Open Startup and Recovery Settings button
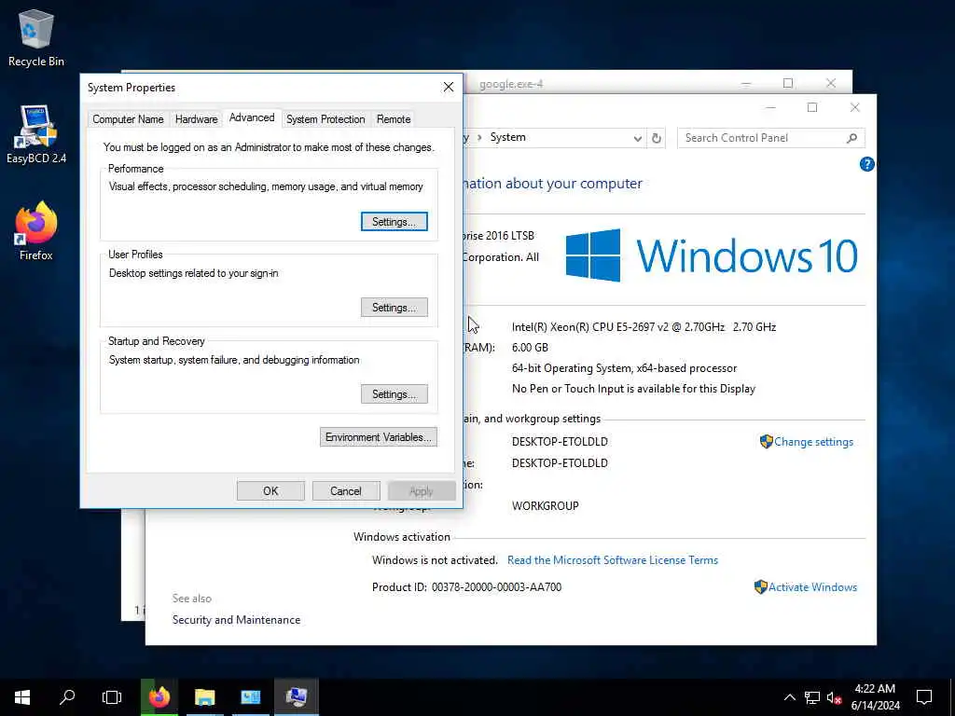 coord(394,394)
